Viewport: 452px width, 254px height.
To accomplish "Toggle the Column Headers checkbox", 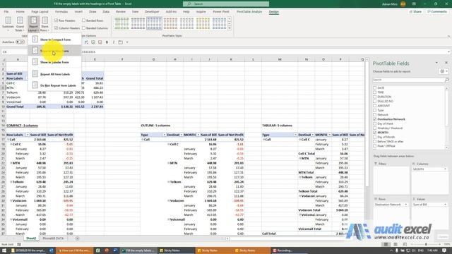I will 56,28.
